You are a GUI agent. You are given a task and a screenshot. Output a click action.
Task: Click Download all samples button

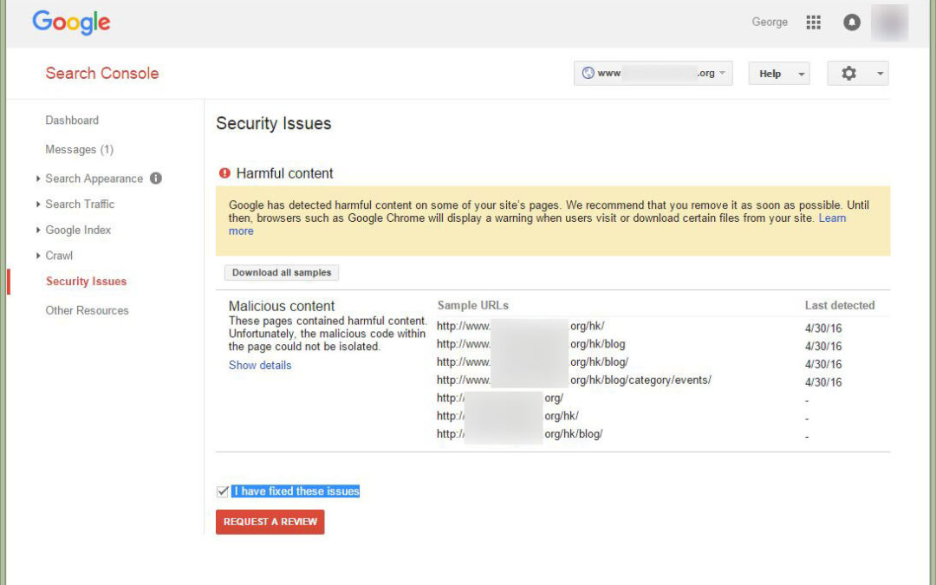282,272
